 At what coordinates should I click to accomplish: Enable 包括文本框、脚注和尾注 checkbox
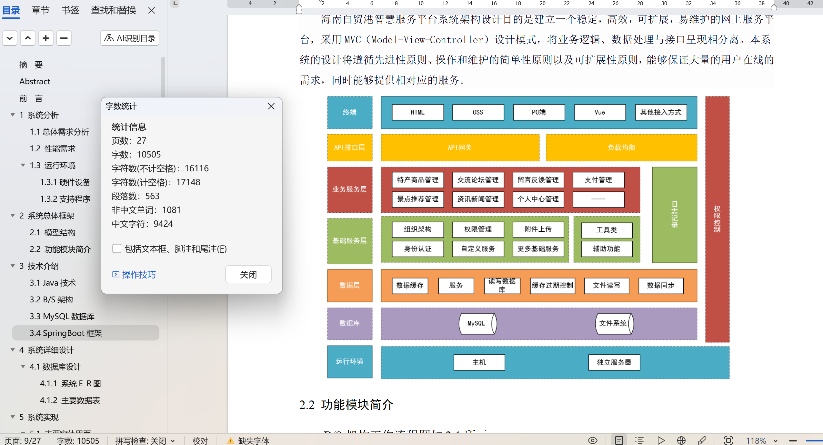tap(116, 248)
